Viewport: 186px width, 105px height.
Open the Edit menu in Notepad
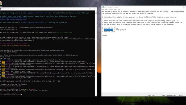pos(106,10)
